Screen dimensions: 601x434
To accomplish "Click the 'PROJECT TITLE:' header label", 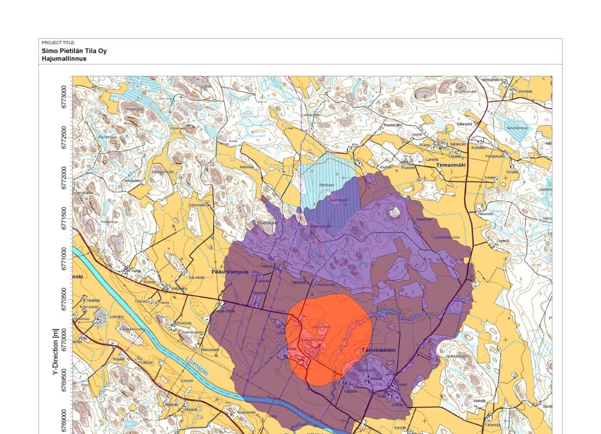I will click(x=58, y=42).
